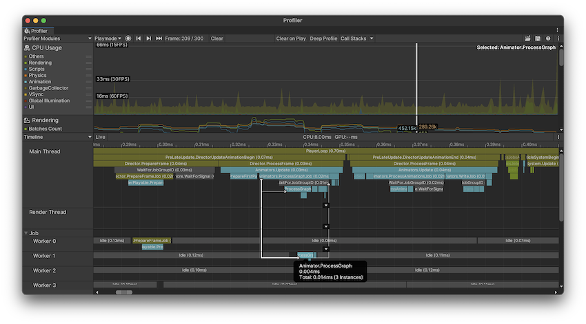Save profiler data with disk icon
The width and height of the screenshot is (586, 324).
coord(538,39)
